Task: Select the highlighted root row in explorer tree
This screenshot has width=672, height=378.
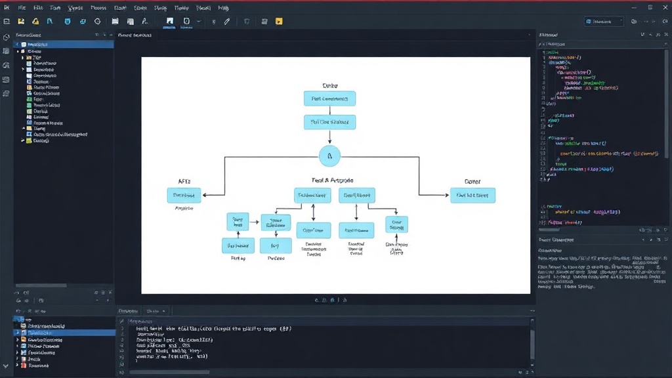Action: (64, 45)
